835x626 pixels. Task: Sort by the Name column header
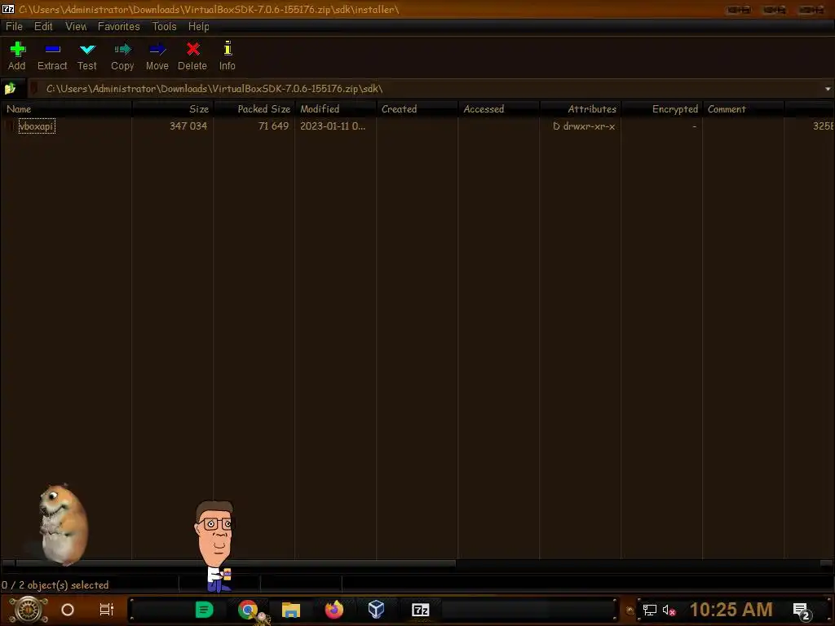tap(66, 109)
